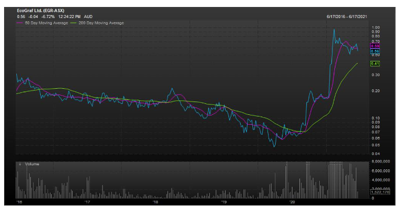Click the 4,000,000 volume axis label
Screen dimensions: 400x210
coord(381,180)
